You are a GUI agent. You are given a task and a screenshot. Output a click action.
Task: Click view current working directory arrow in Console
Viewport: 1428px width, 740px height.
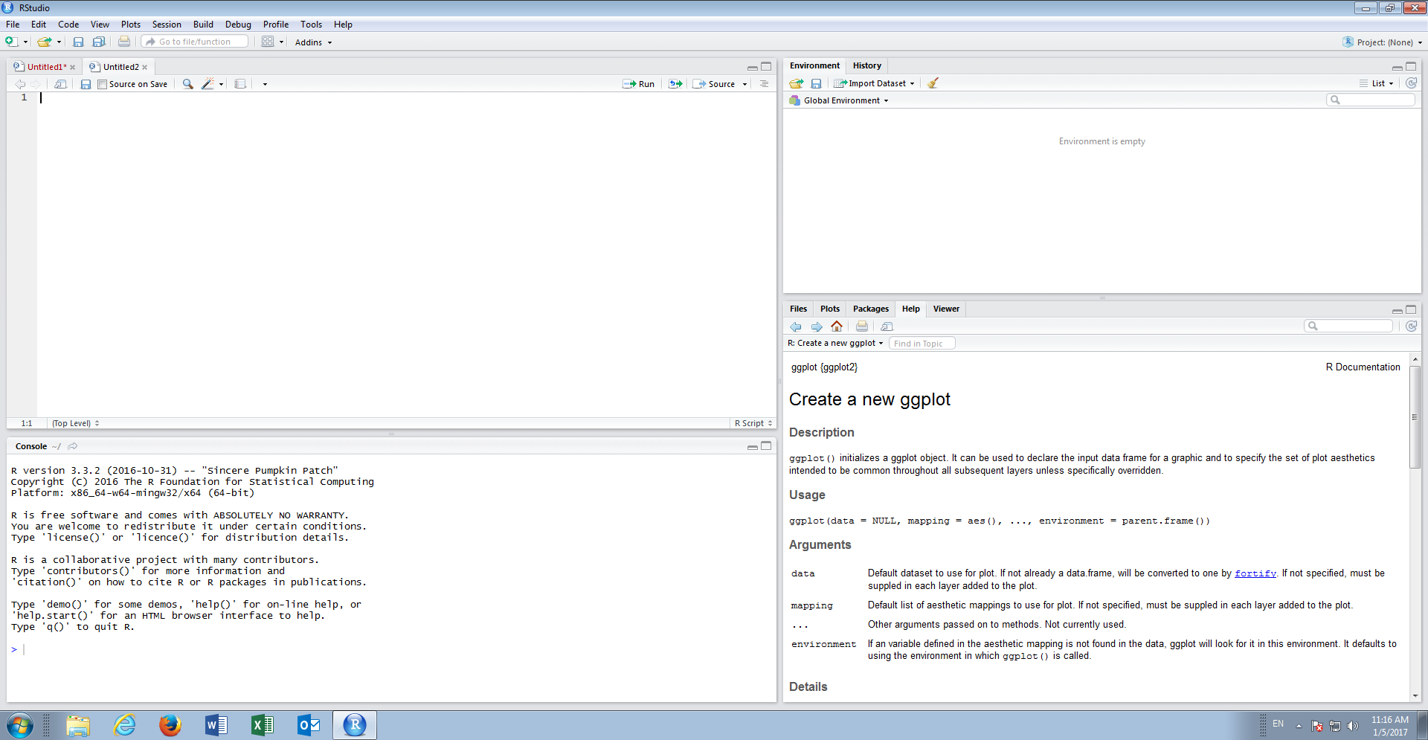72,446
